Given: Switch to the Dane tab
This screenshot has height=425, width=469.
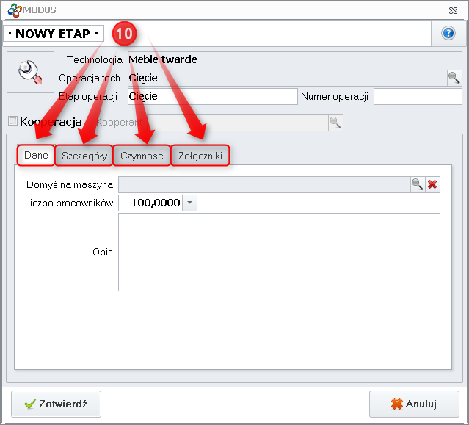Looking at the screenshot, I should pyautogui.click(x=36, y=156).
